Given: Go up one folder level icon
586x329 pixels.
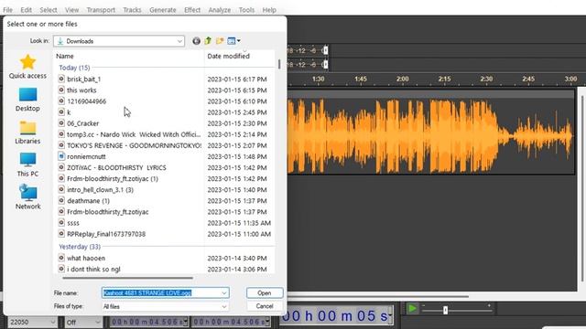Looking at the screenshot, I should 208,41.
